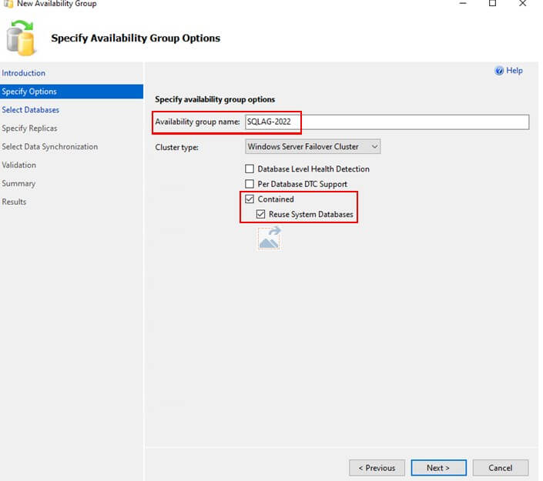Open the Cluster type dropdown
Screen dimensions: 543x481
(x=313, y=146)
